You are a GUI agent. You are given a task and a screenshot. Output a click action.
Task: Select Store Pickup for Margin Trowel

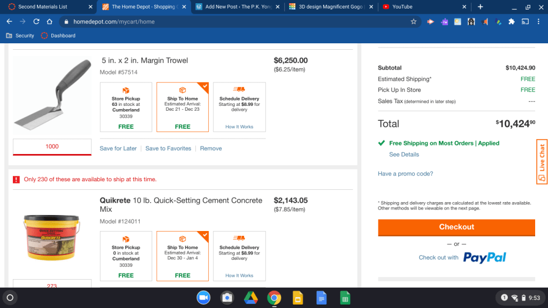pyautogui.click(x=126, y=107)
